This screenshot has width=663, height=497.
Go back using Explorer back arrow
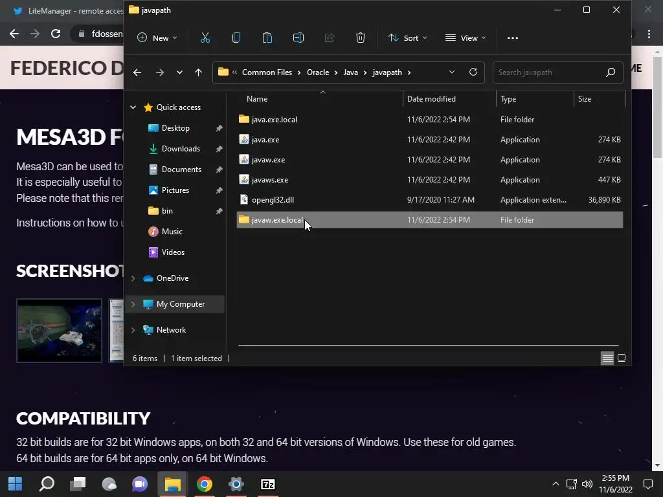click(137, 72)
